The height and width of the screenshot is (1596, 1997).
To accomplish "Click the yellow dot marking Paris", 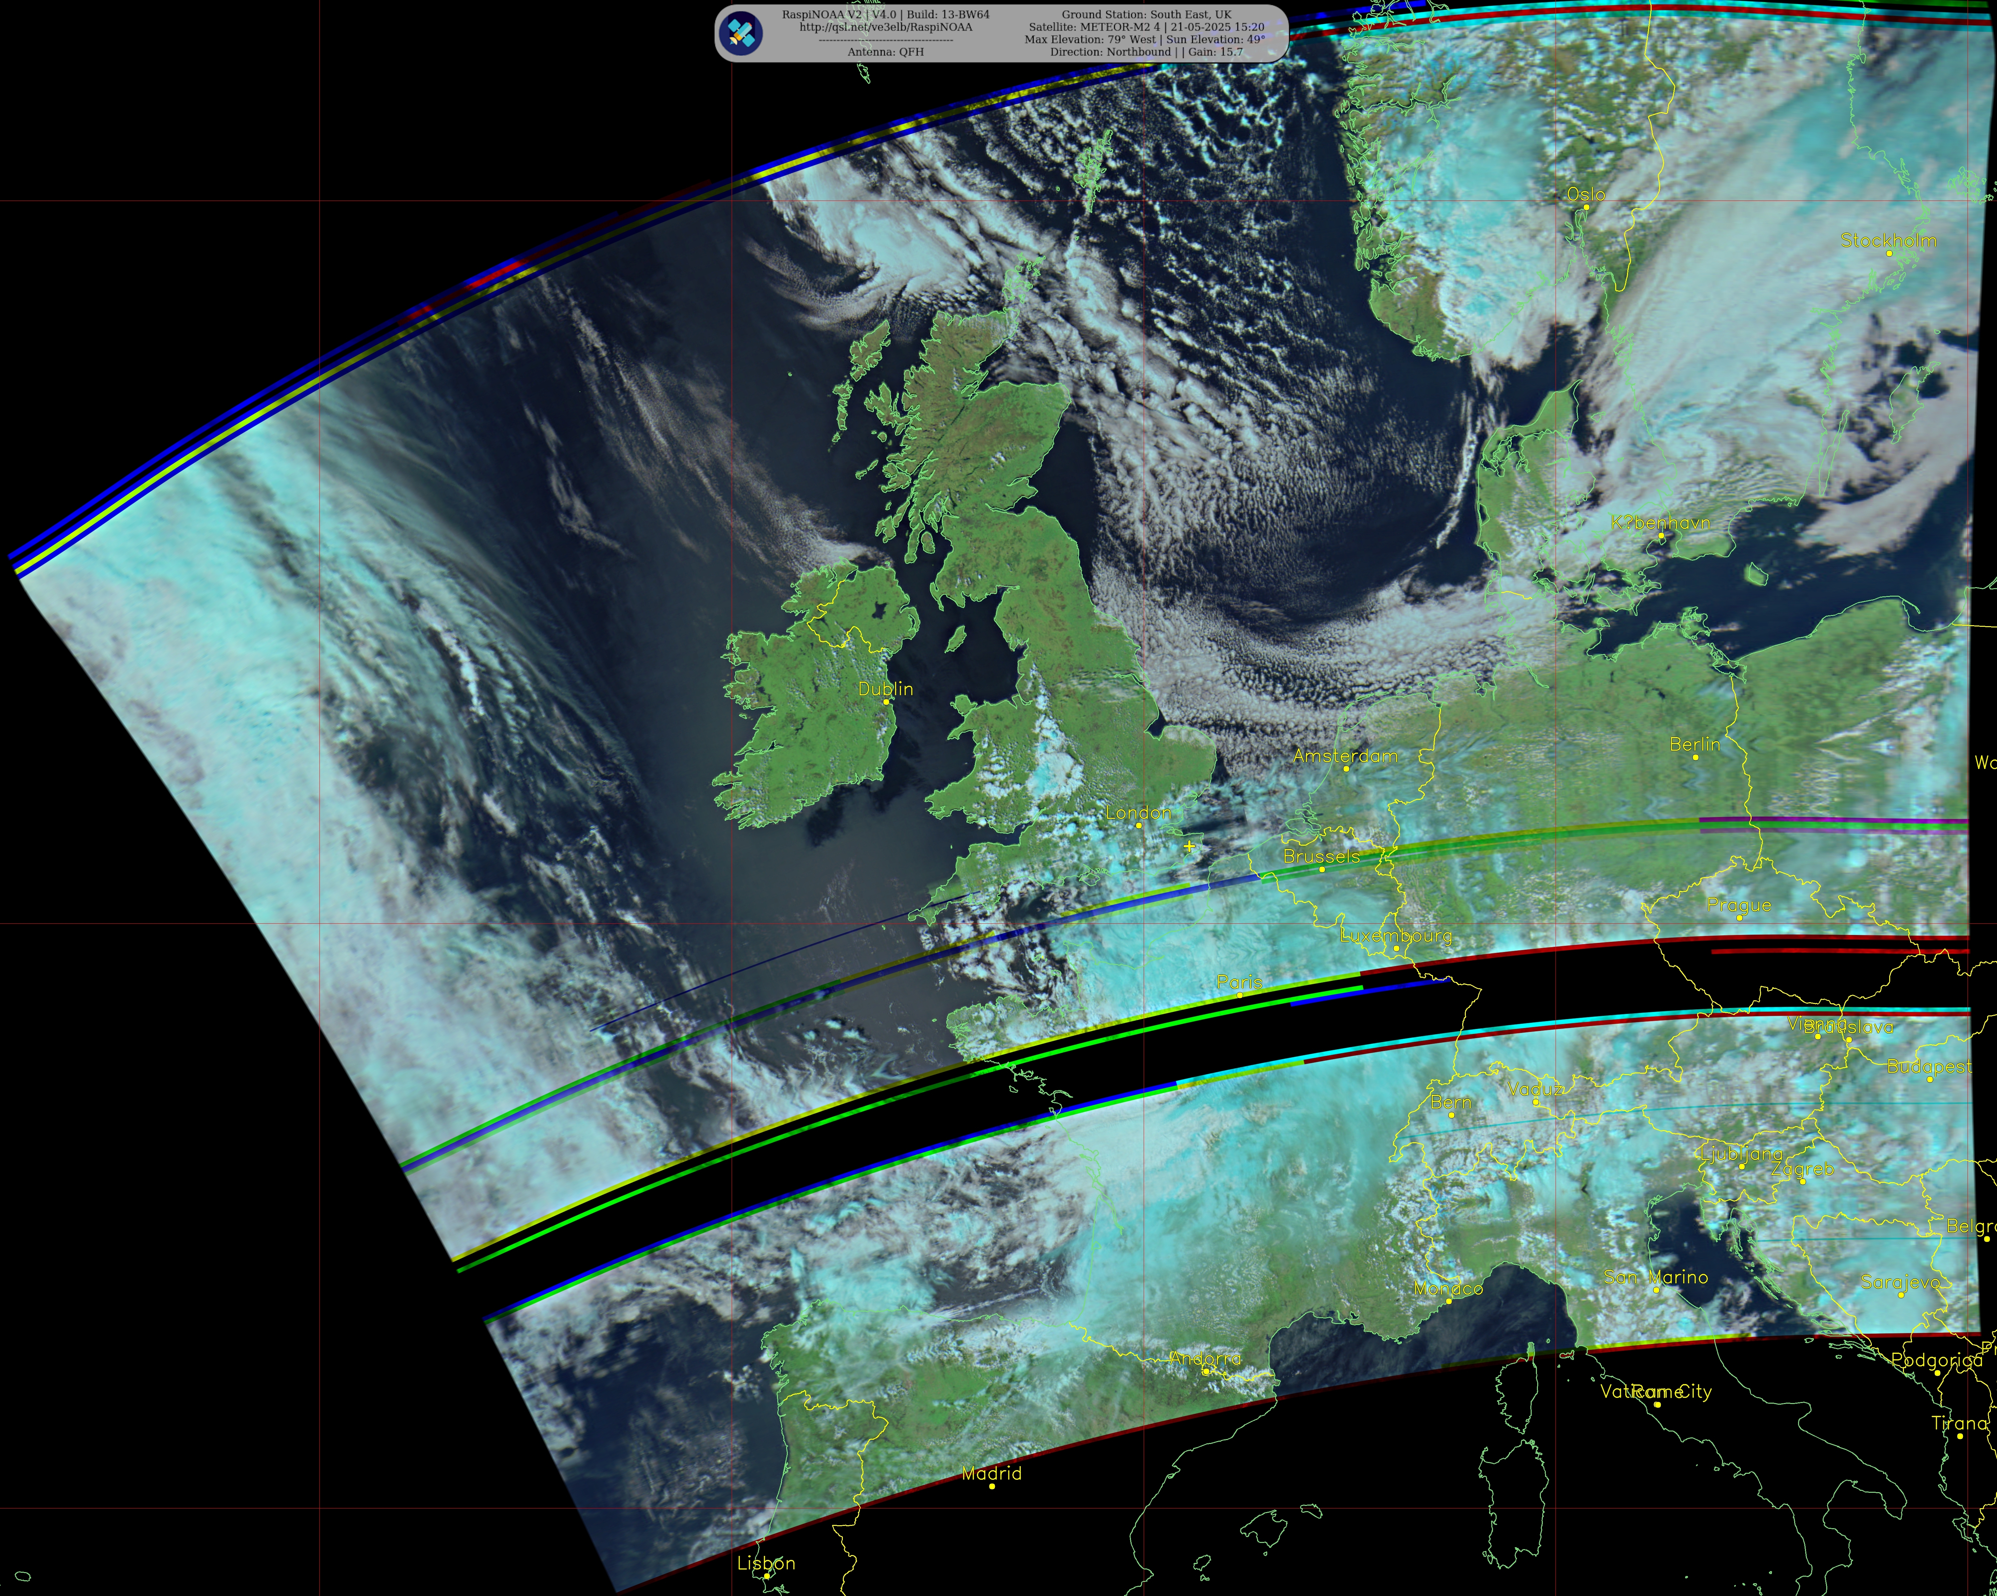I will (1240, 996).
